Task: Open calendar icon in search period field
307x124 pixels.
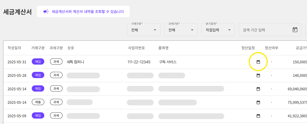Action: pos(295,30)
